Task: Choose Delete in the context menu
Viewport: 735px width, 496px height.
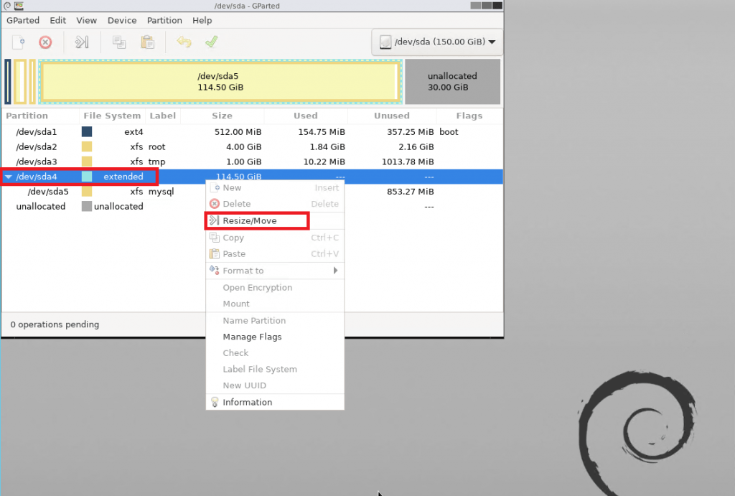Action: 275,204
